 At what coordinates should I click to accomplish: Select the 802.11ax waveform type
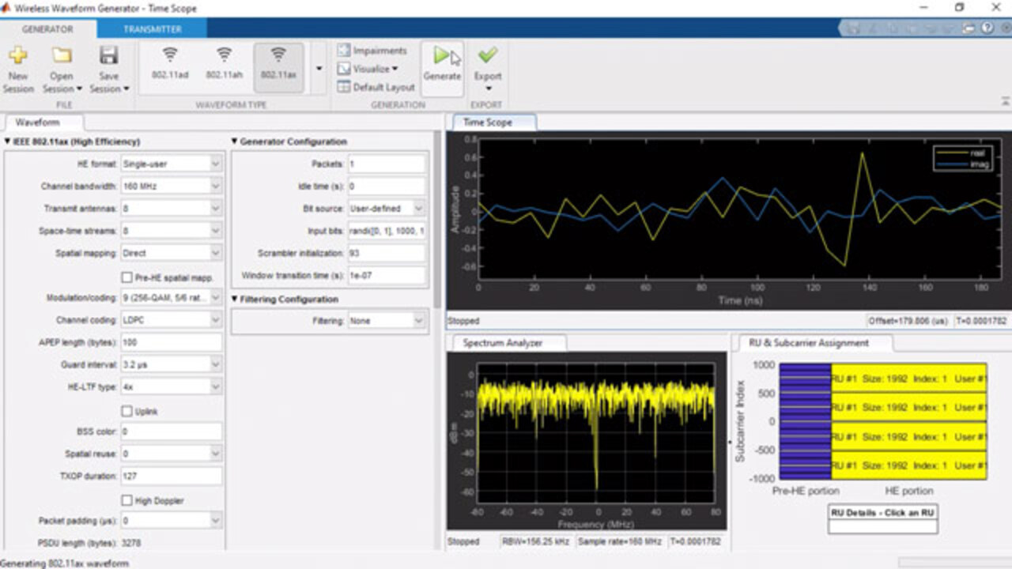click(278, 64)
